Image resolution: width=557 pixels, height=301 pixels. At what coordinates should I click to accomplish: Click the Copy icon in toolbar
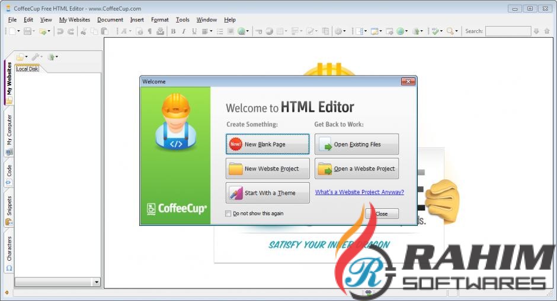tap(94, 31)
